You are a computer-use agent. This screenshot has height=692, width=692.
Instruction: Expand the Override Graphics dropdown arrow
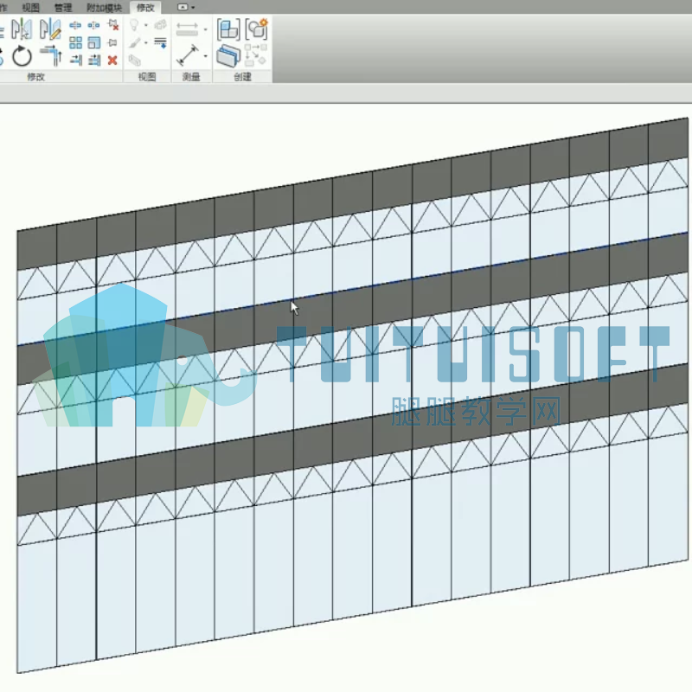pos(145,42)
